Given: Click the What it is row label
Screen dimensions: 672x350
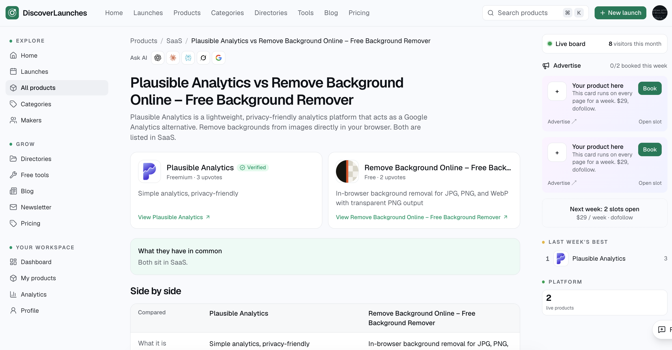Looking at the screenshot, I should coord(152,343).
